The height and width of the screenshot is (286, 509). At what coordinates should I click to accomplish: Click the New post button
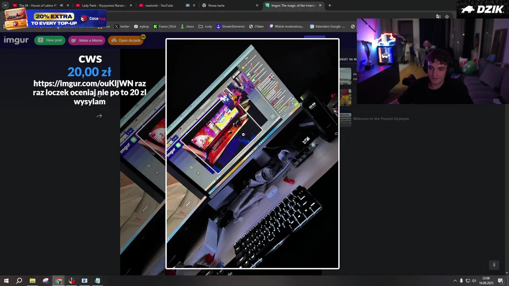(x=50, y=40)
